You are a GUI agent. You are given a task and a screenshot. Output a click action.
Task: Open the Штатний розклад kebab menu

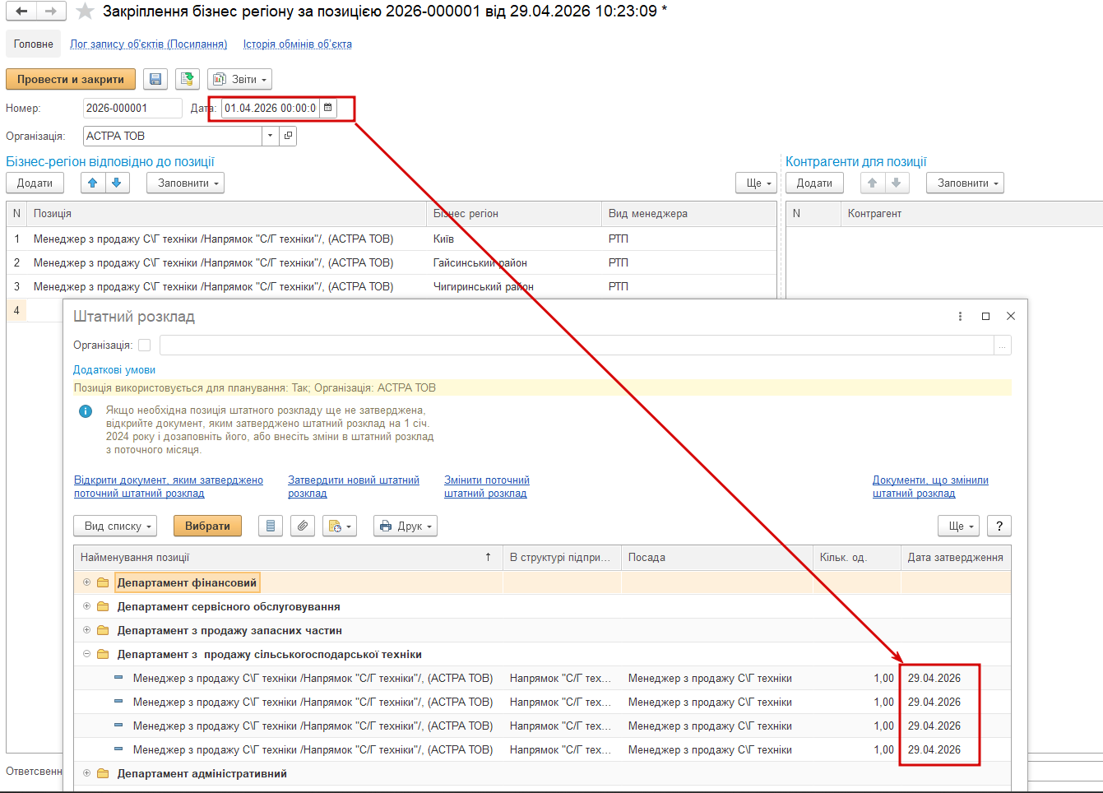pyautogui.click(x=960, y=316)
